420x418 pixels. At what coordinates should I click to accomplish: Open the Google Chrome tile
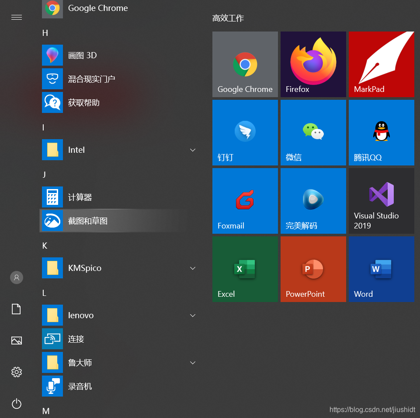(x=245, y=64)
